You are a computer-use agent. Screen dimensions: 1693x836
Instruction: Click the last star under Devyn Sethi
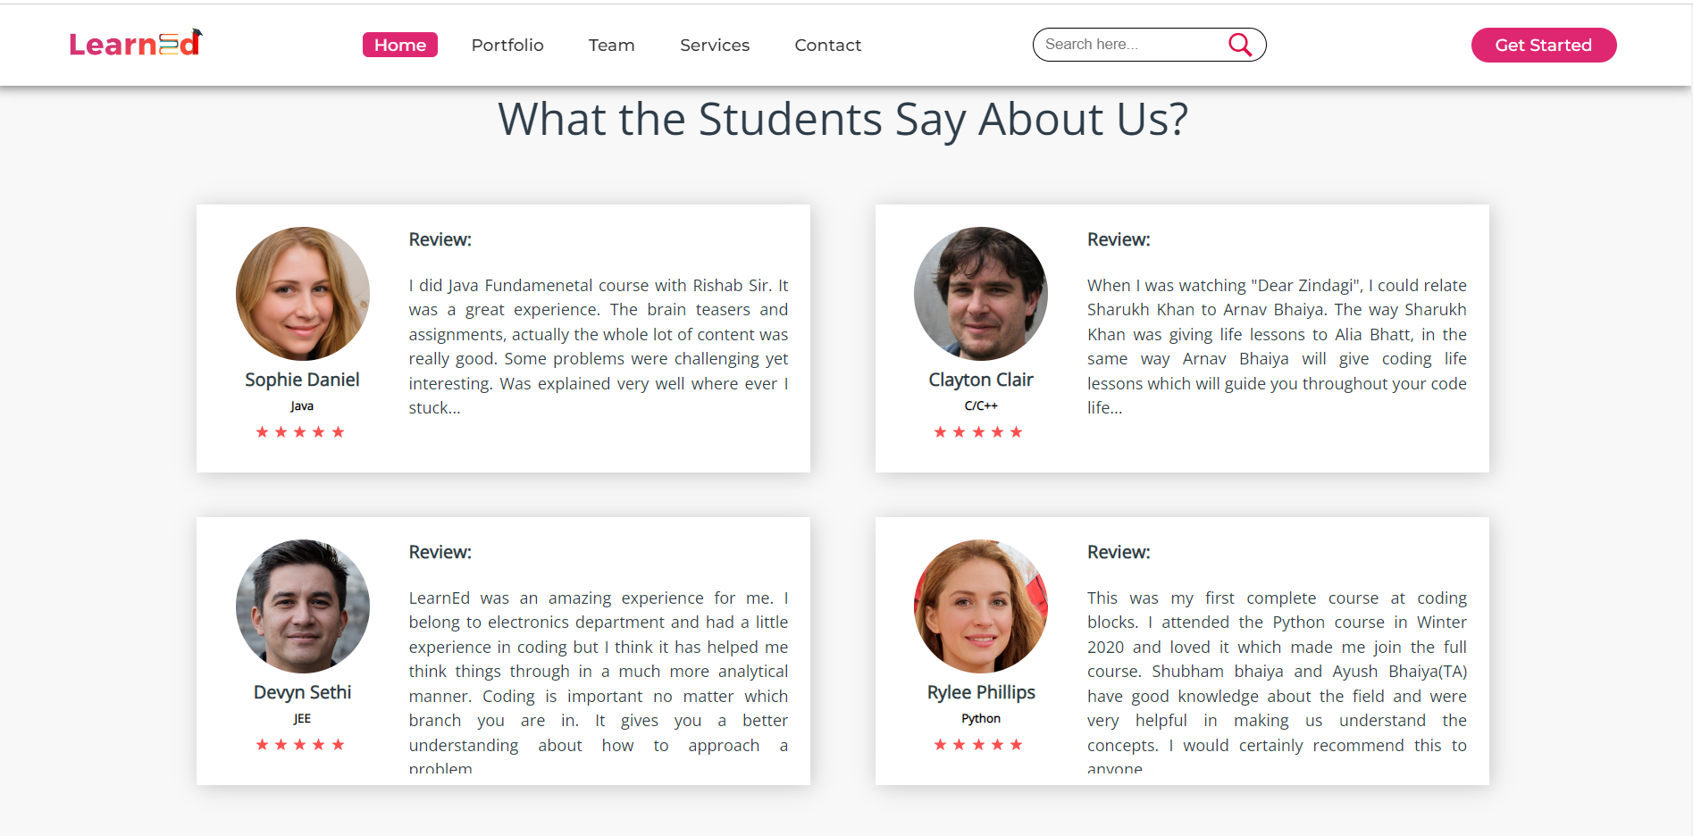pyautogui.click(x=339, y=743)
